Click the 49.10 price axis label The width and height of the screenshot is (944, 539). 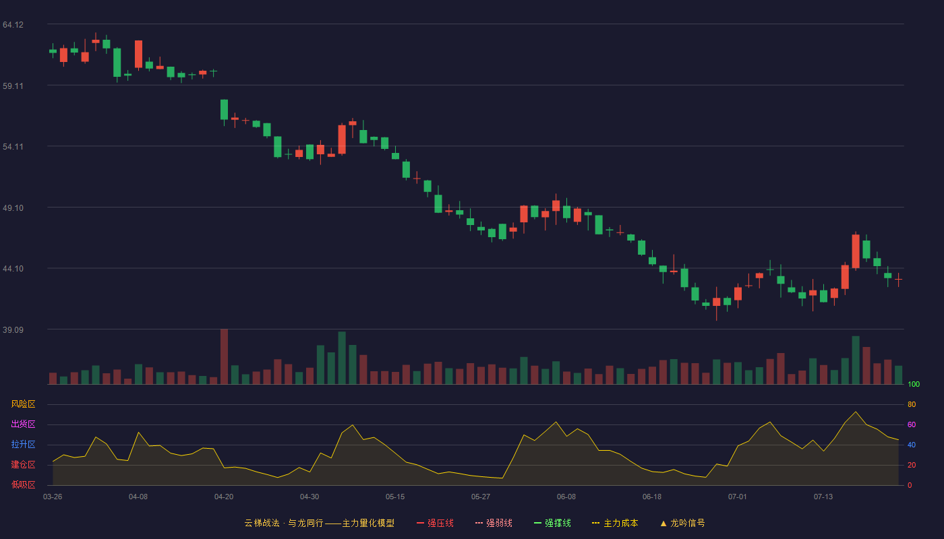pos(13,208)
